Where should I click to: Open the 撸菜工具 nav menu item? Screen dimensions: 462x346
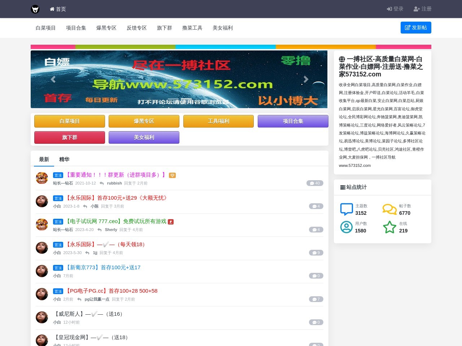point(192,28)
